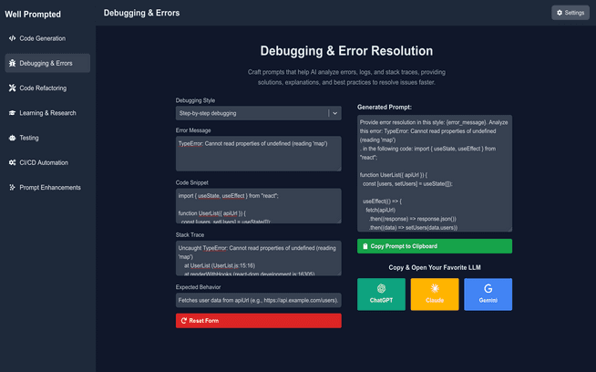596x372 pixels.
Task: Click in the Expected Behavior input field
Action: pyautogui.click(x=259, y=300)
